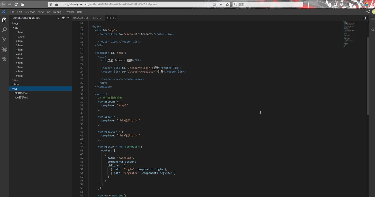Image resolution: width=375 pixels, height=197 pixels.
Task: Click the code brackets icon on right sidebar
Action: point(373,30)
